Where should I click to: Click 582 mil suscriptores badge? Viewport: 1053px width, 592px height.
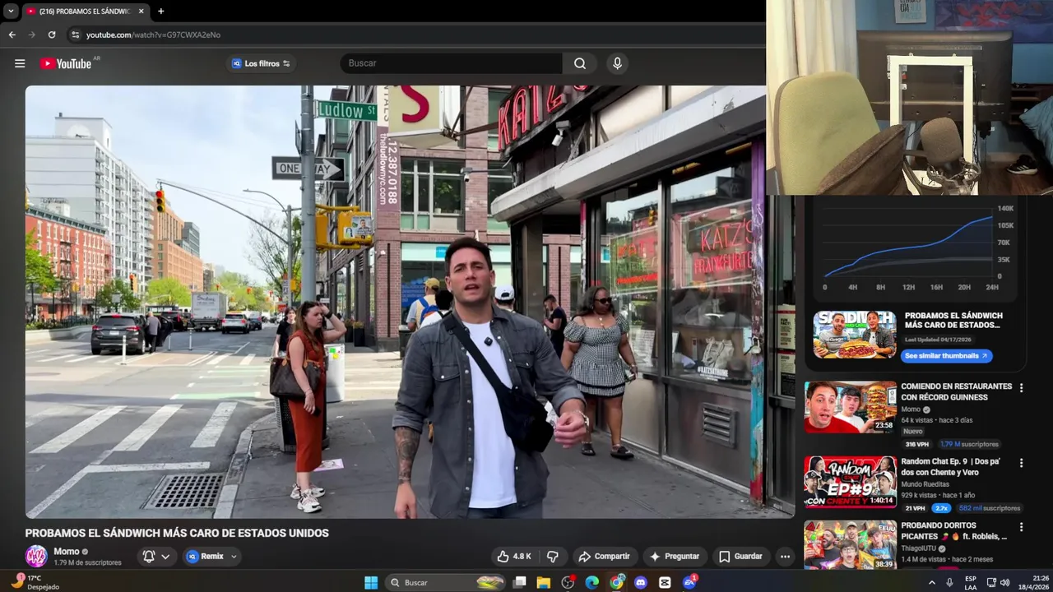coord(990,508)
